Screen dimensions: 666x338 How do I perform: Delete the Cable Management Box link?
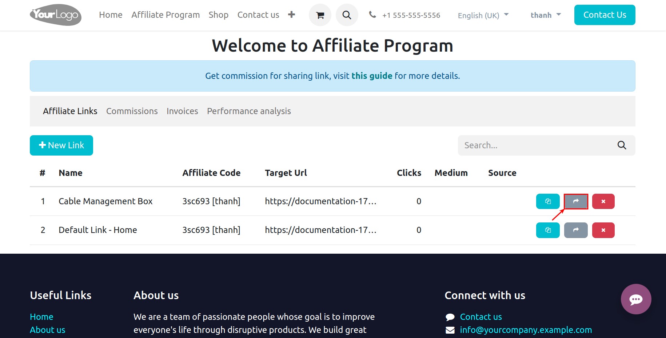[x=603, y=201]
